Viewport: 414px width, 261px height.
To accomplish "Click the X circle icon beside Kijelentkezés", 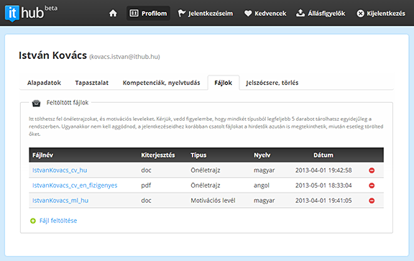I will (360, 14).
